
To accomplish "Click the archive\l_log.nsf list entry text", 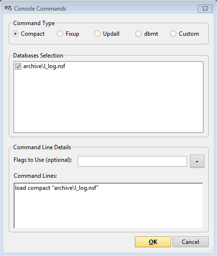I will click(44, 66).
